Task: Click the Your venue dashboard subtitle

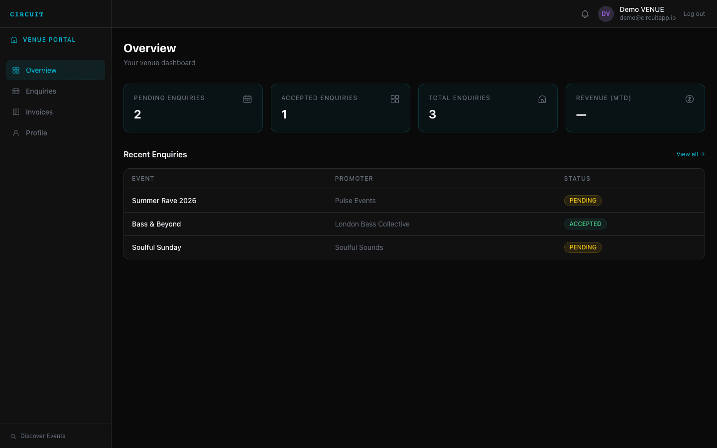Action: (x=159, y=63)
